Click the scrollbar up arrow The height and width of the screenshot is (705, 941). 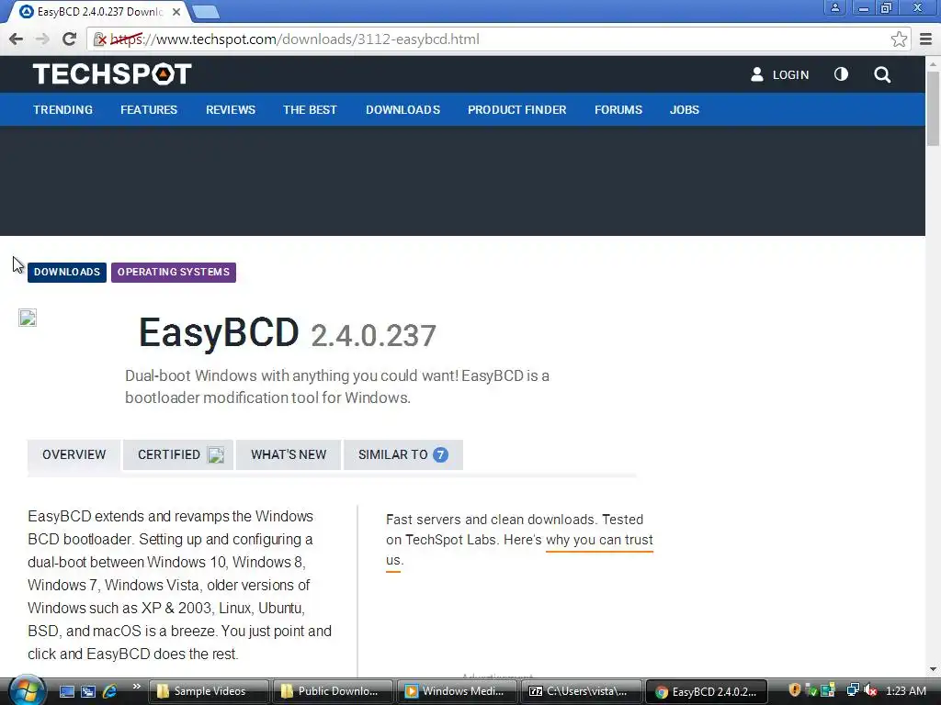click(933, 63)
